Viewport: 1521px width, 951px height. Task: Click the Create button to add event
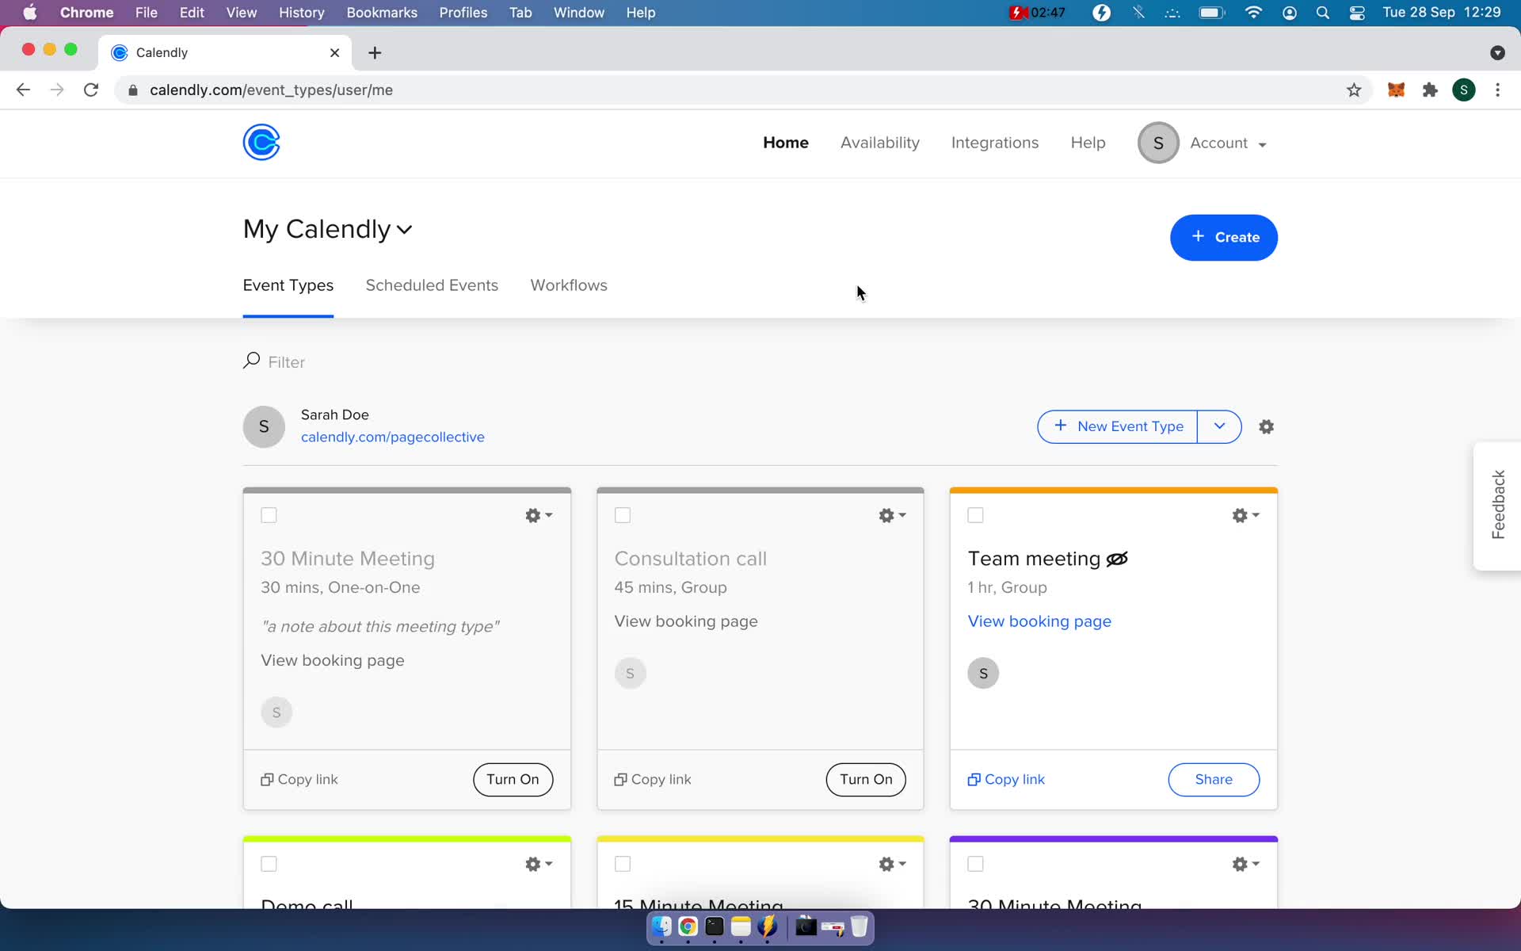pyautogui.click(x=1223, y=237)
